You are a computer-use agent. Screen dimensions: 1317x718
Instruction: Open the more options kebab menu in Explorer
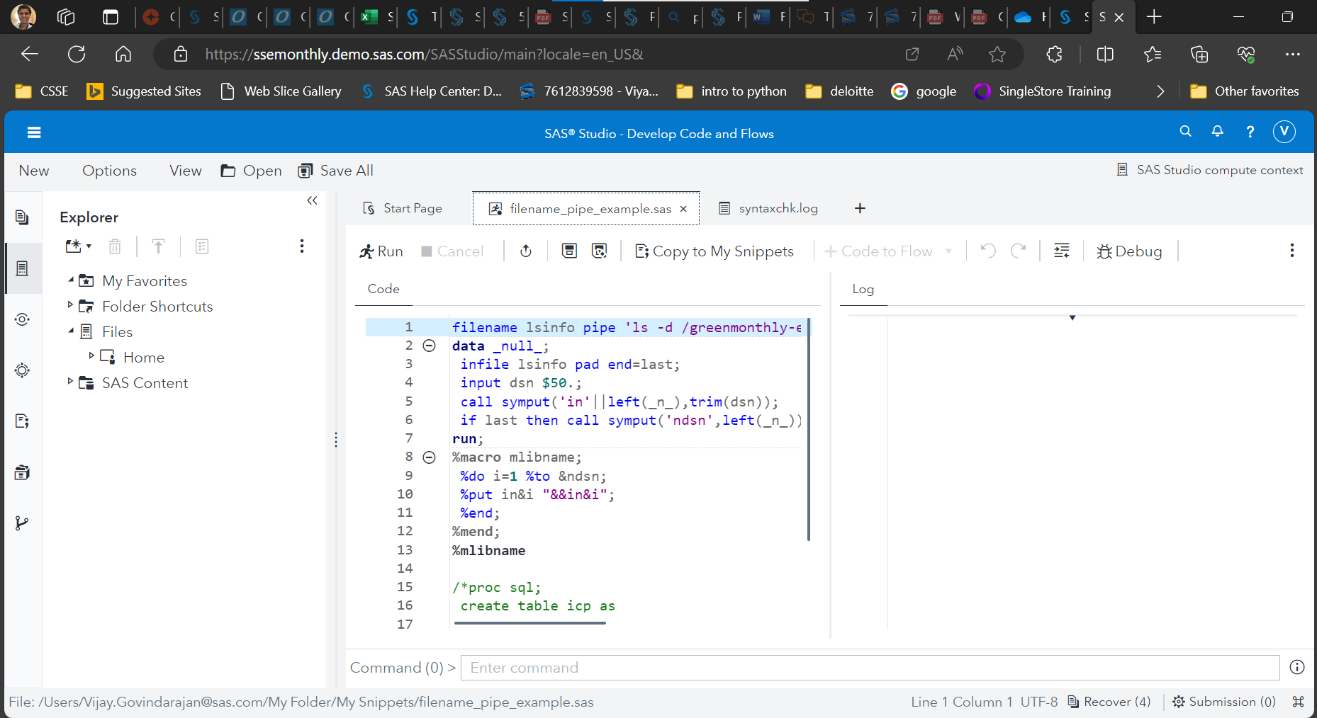301,246
